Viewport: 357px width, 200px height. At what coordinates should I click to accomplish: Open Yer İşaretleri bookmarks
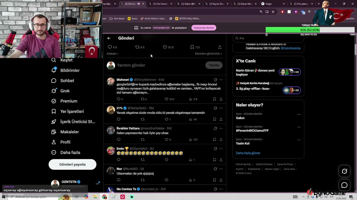tap(67, 111)
